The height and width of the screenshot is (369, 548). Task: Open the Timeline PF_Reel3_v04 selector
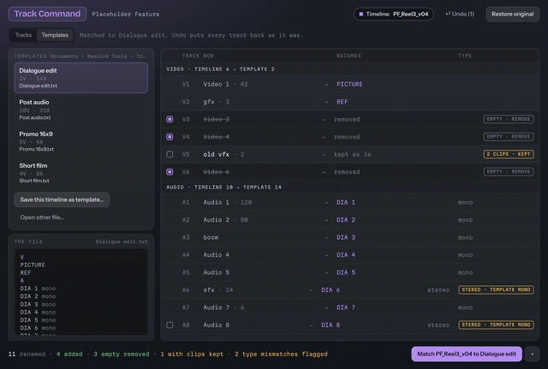click(394, 14)
